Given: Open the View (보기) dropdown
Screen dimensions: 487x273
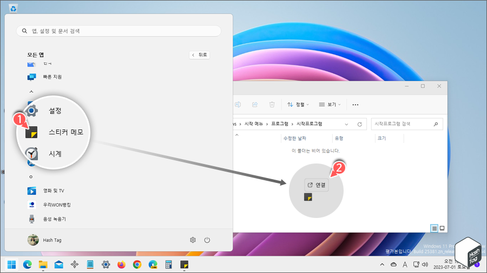Looking at the screenshot, I should [330, 105].
